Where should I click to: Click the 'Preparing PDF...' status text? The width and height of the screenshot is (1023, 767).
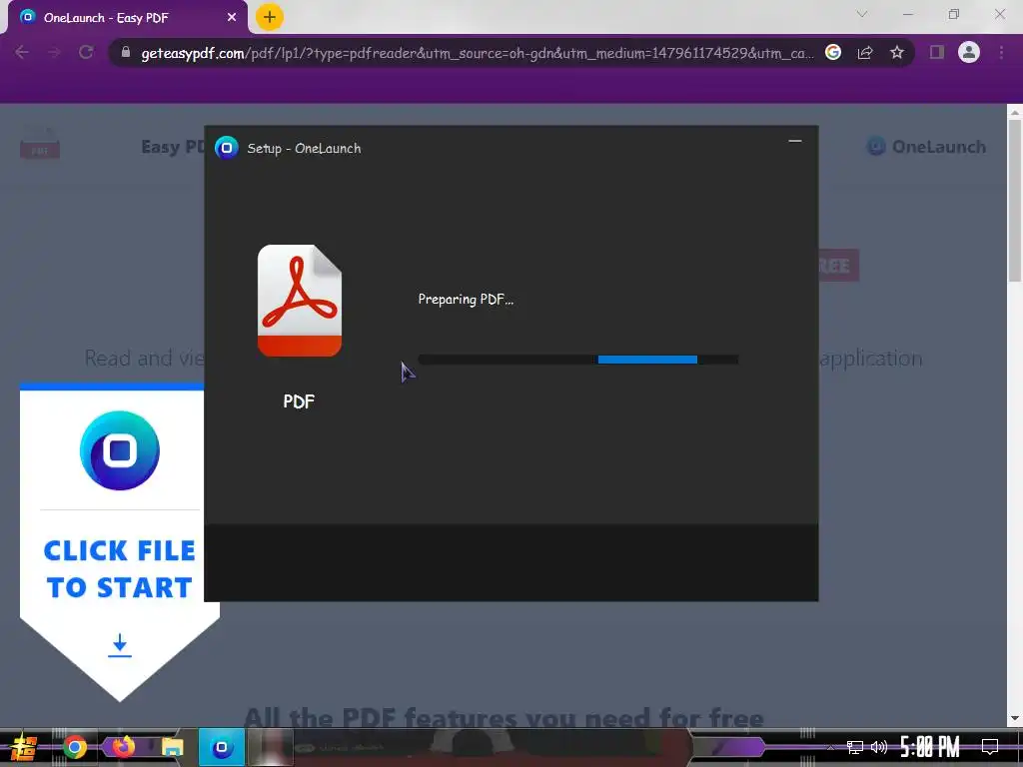click(466, 300)
